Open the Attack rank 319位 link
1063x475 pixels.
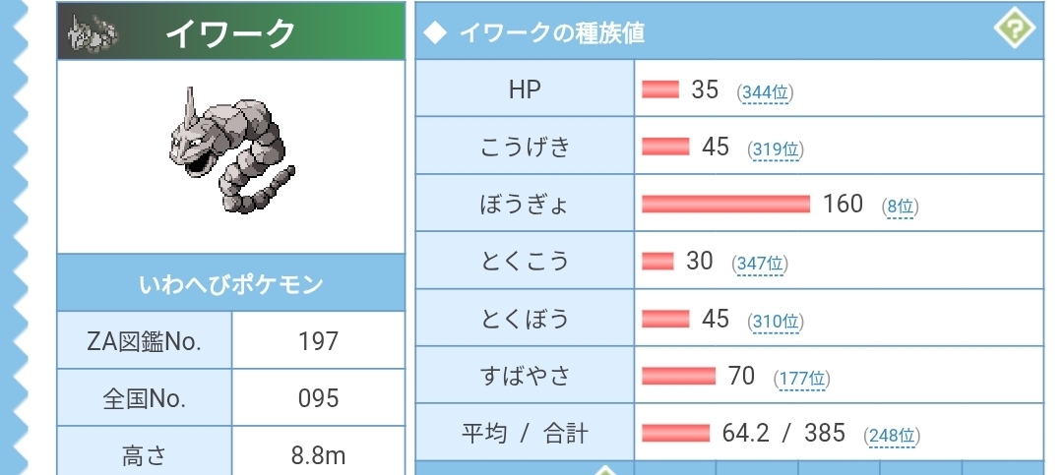777,149
